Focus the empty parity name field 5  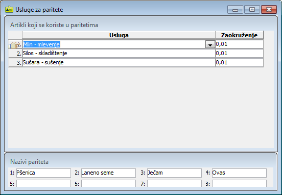[x=43, y=183]
